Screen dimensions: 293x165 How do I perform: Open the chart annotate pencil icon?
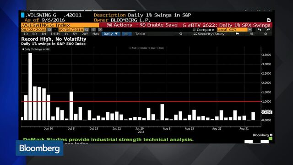[x=251, y=34]
